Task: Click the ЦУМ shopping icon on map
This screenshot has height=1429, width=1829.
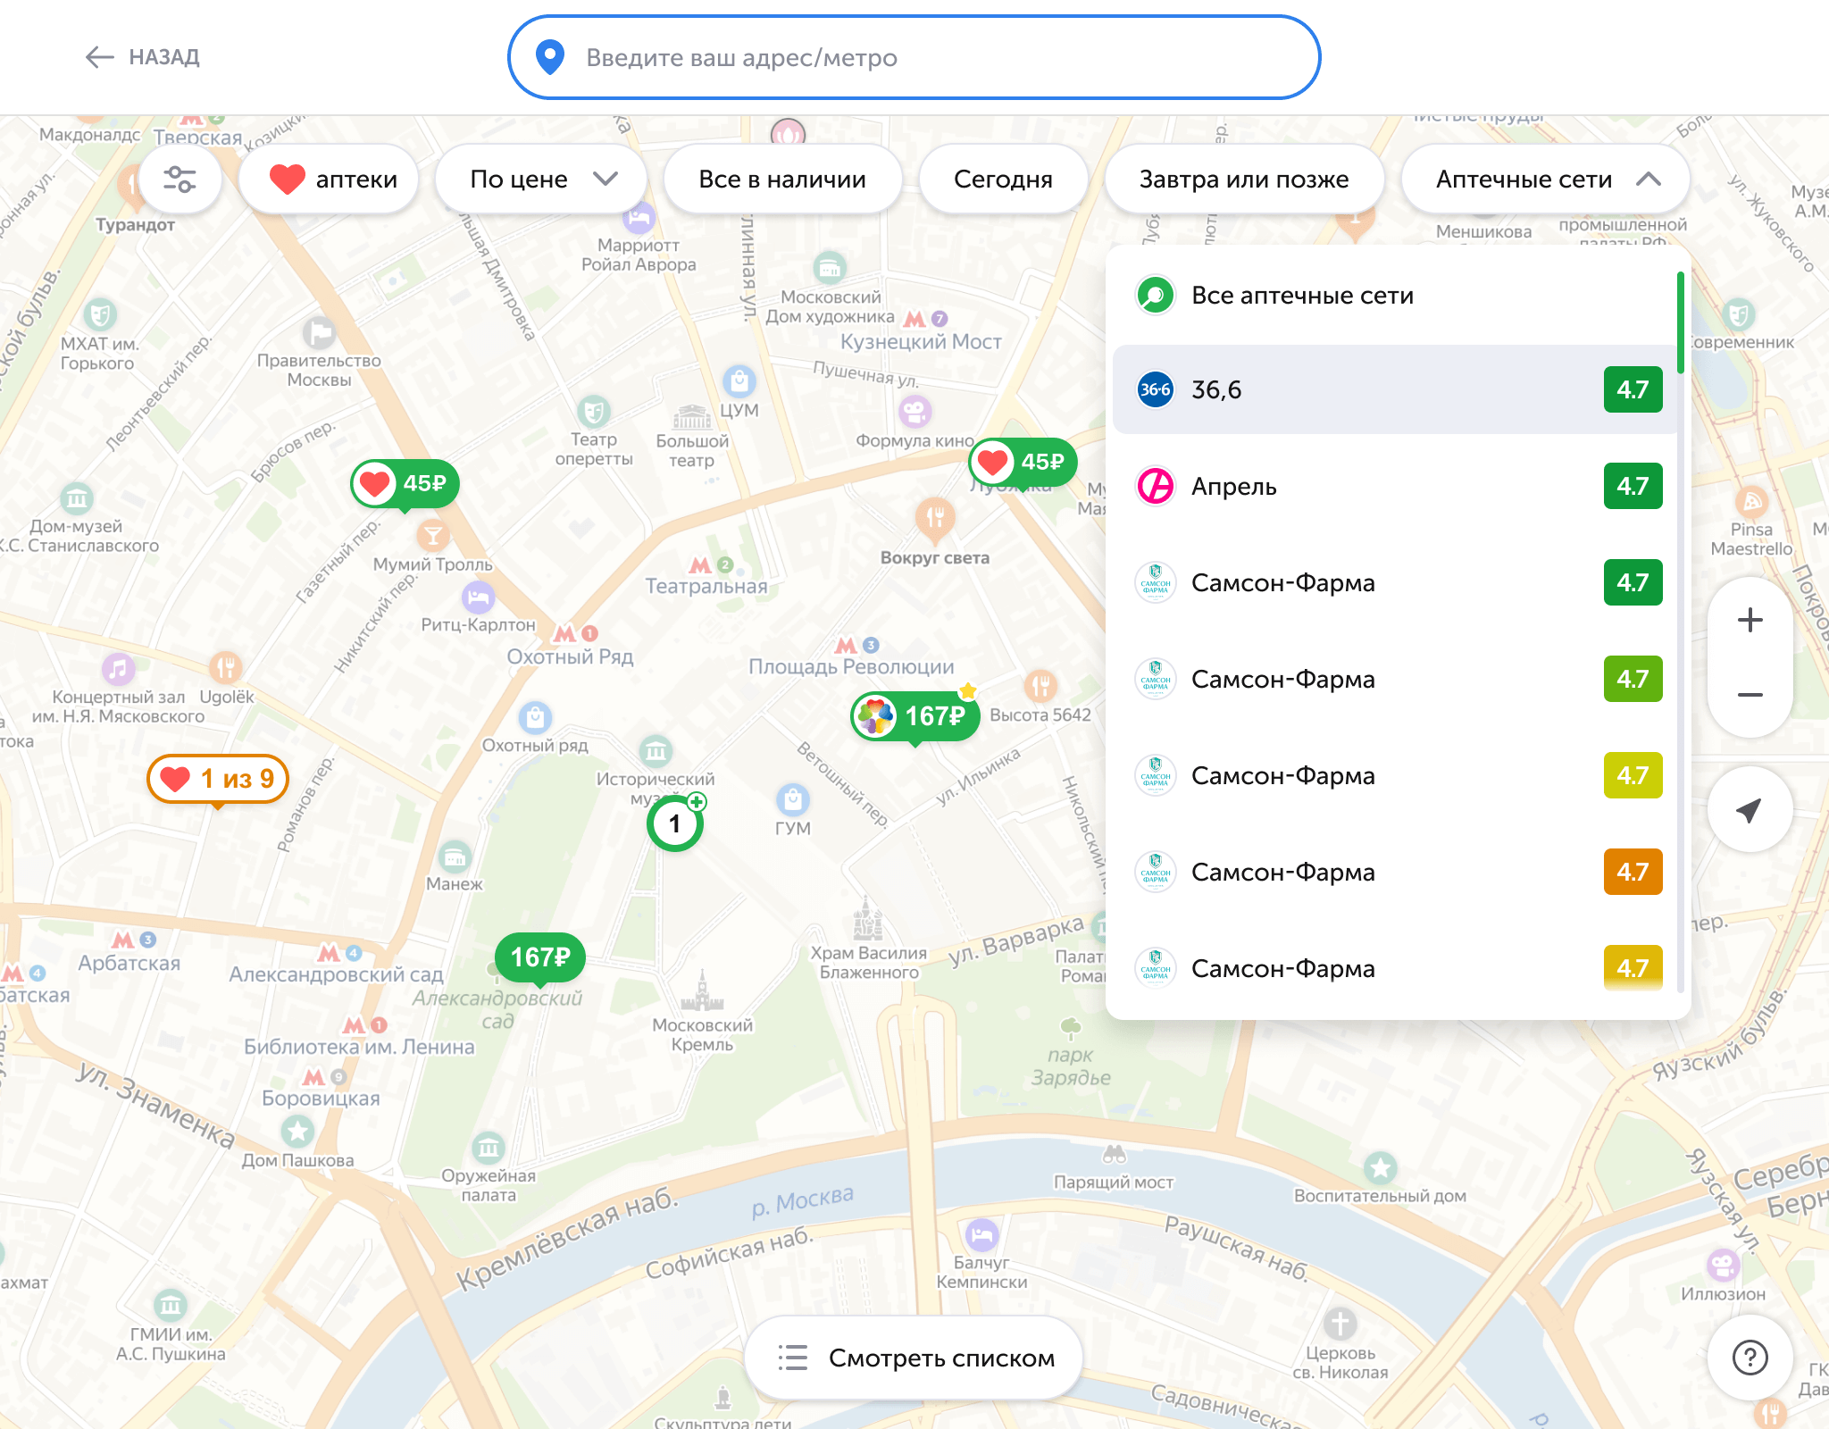Action: coord(739,381)
